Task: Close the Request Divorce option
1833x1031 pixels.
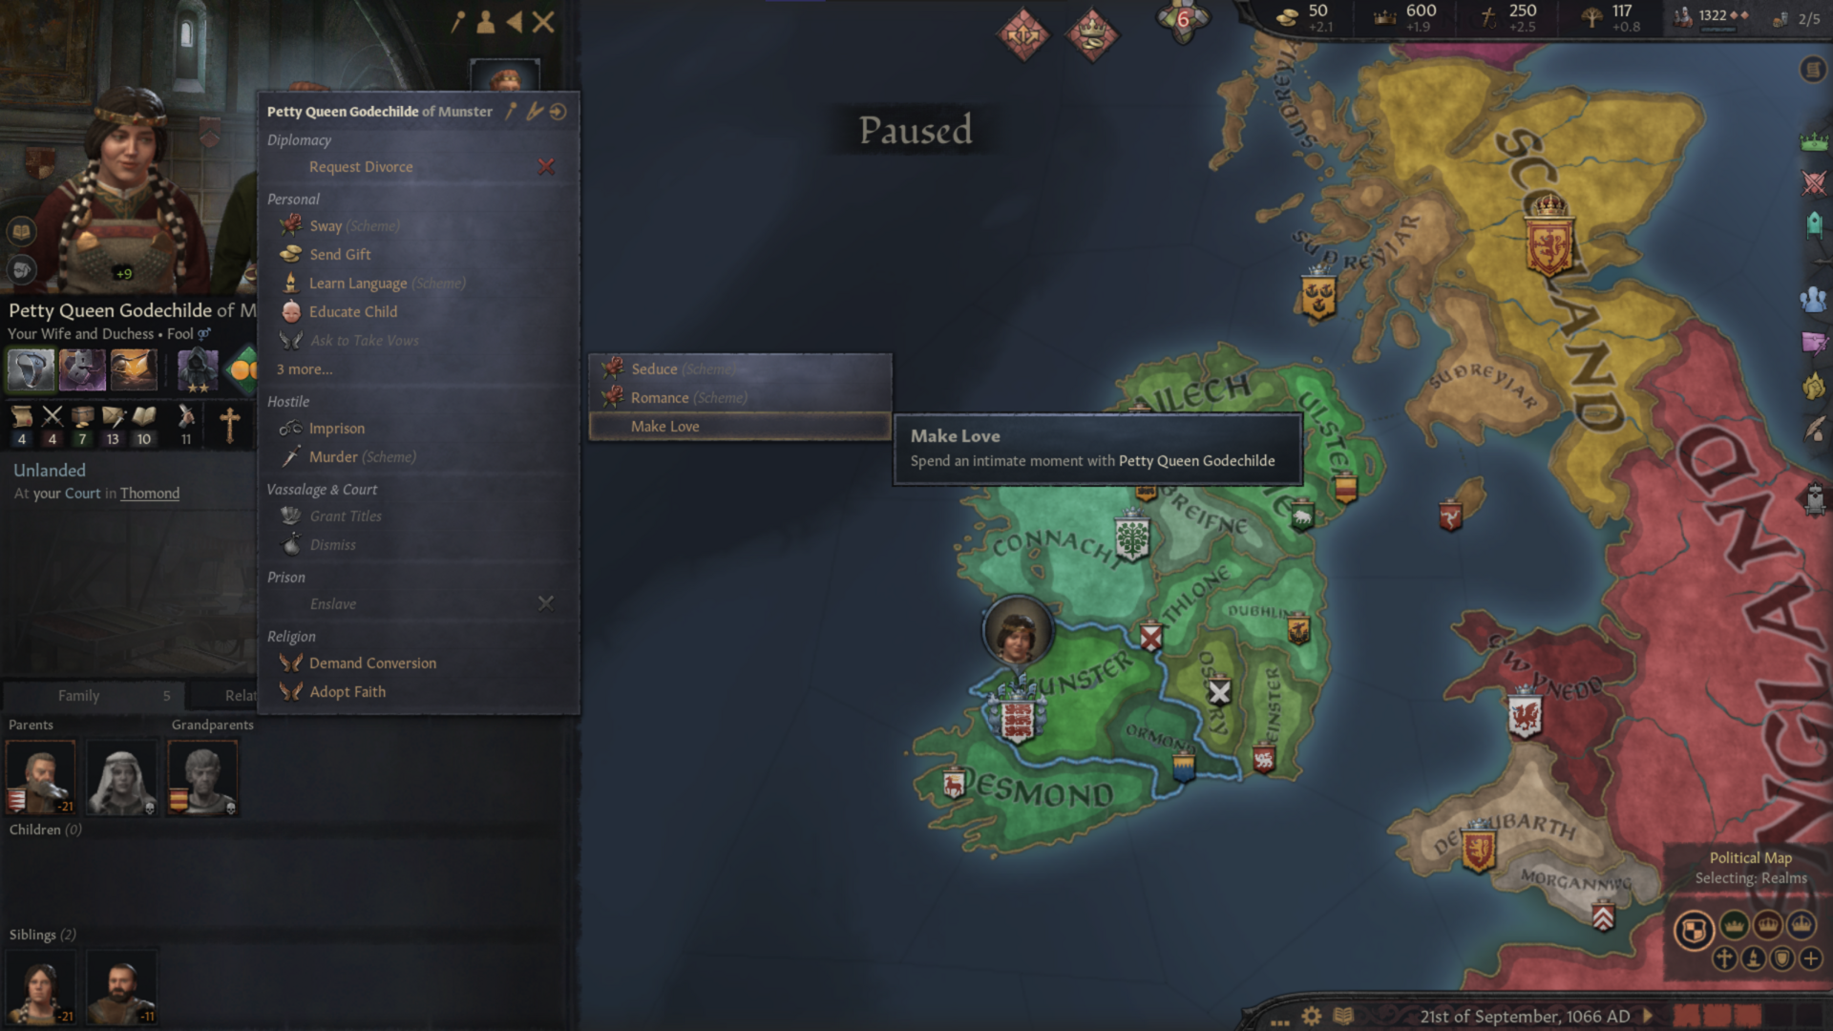Action: tap(548, 166)
